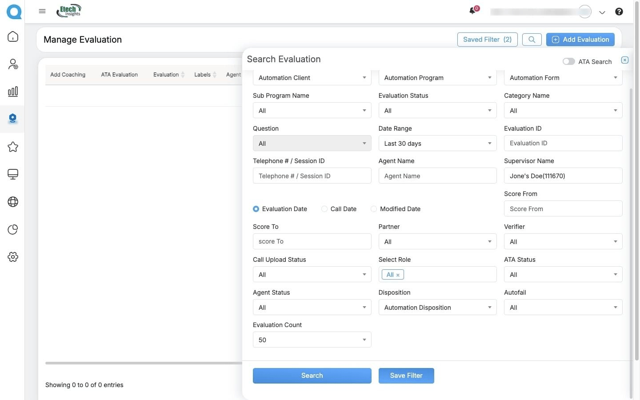Select the Modified Date radio button
Image resolution: width=640 pixels, height=400 pixels.
coord(374,209)
